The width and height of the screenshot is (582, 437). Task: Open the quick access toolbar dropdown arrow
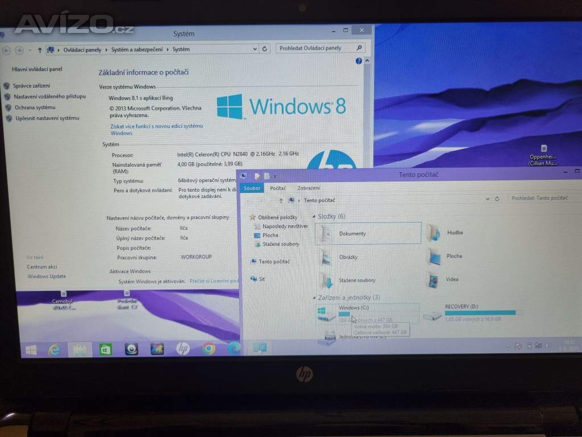pyautogui.click(x=275, y=176)
